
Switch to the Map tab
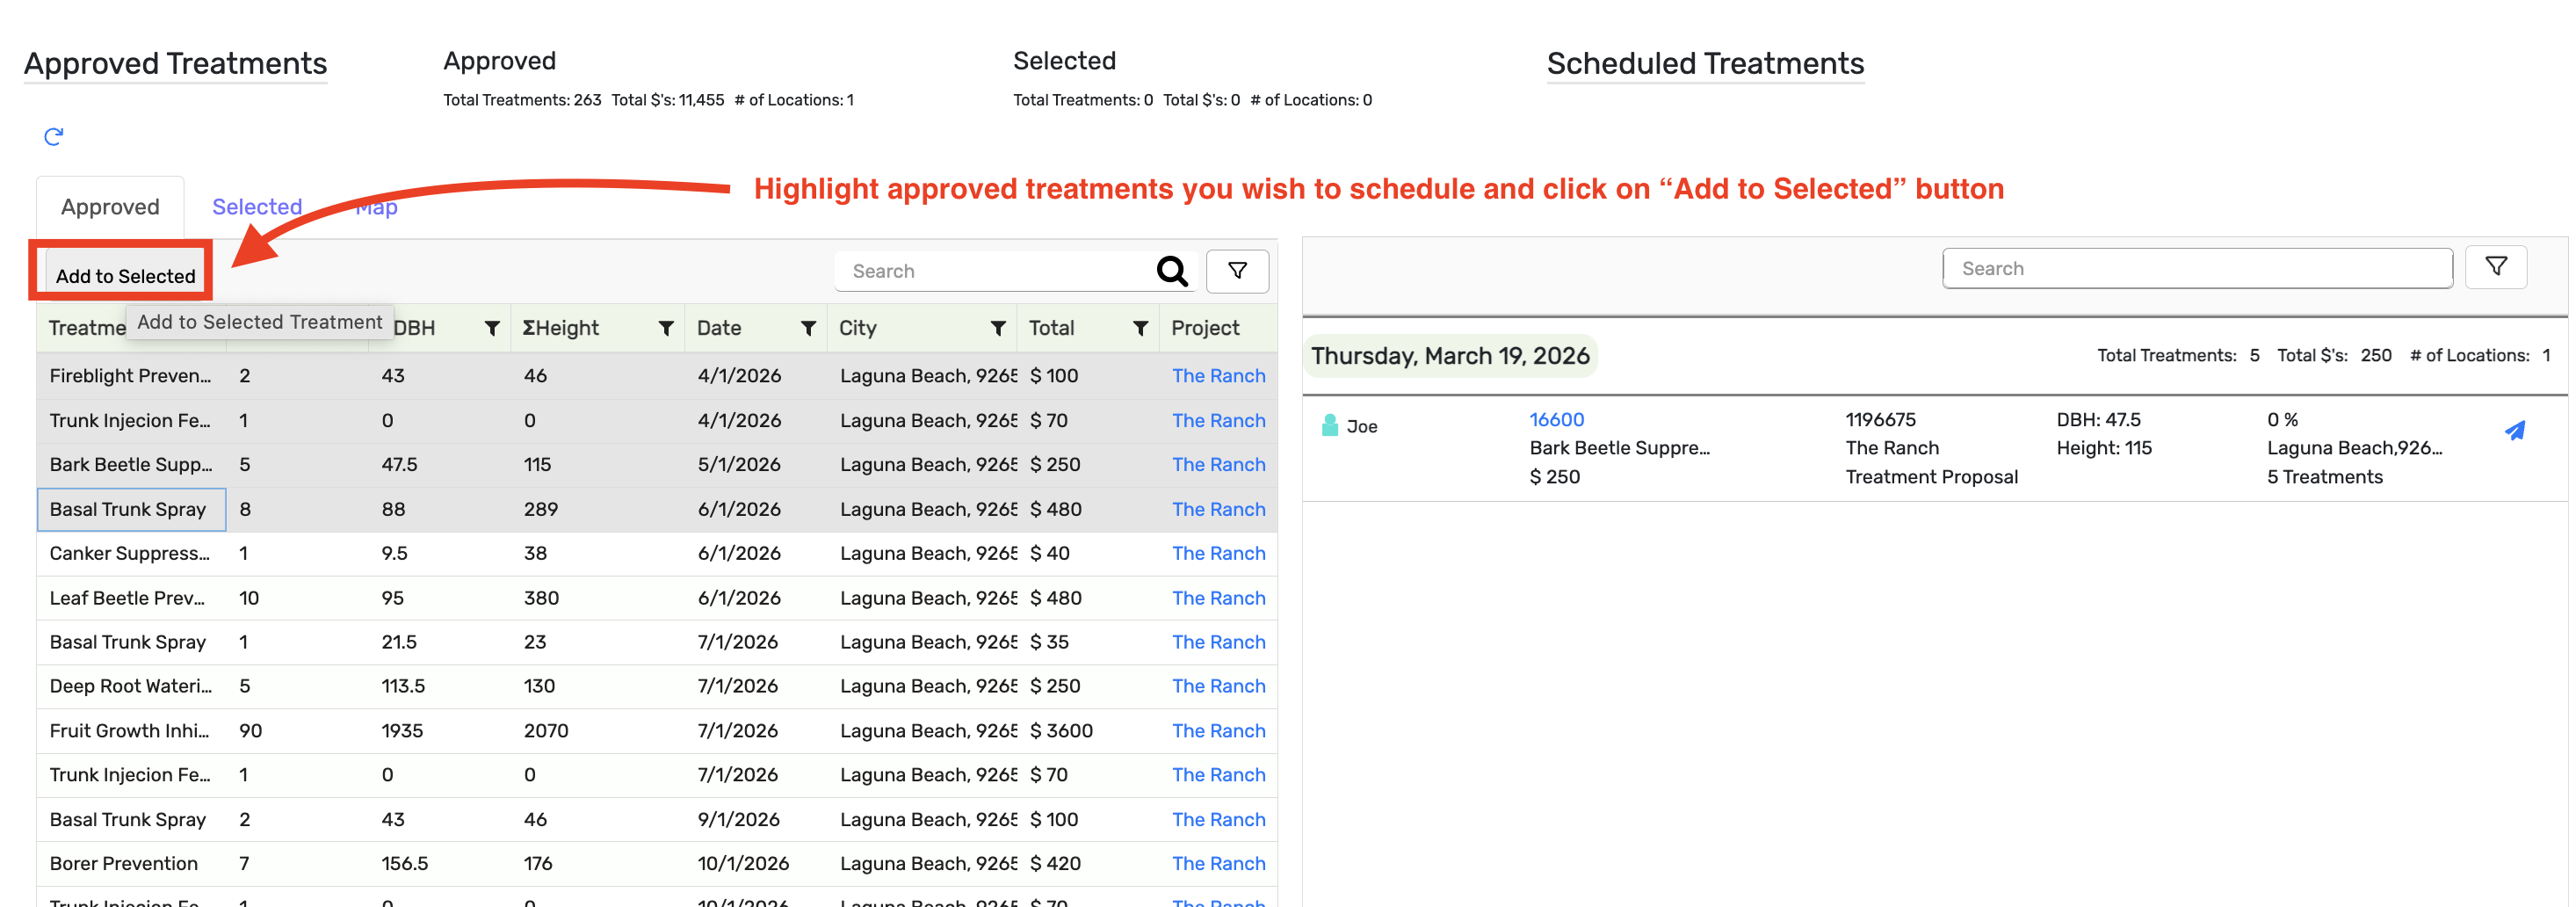tap(376, 207)
